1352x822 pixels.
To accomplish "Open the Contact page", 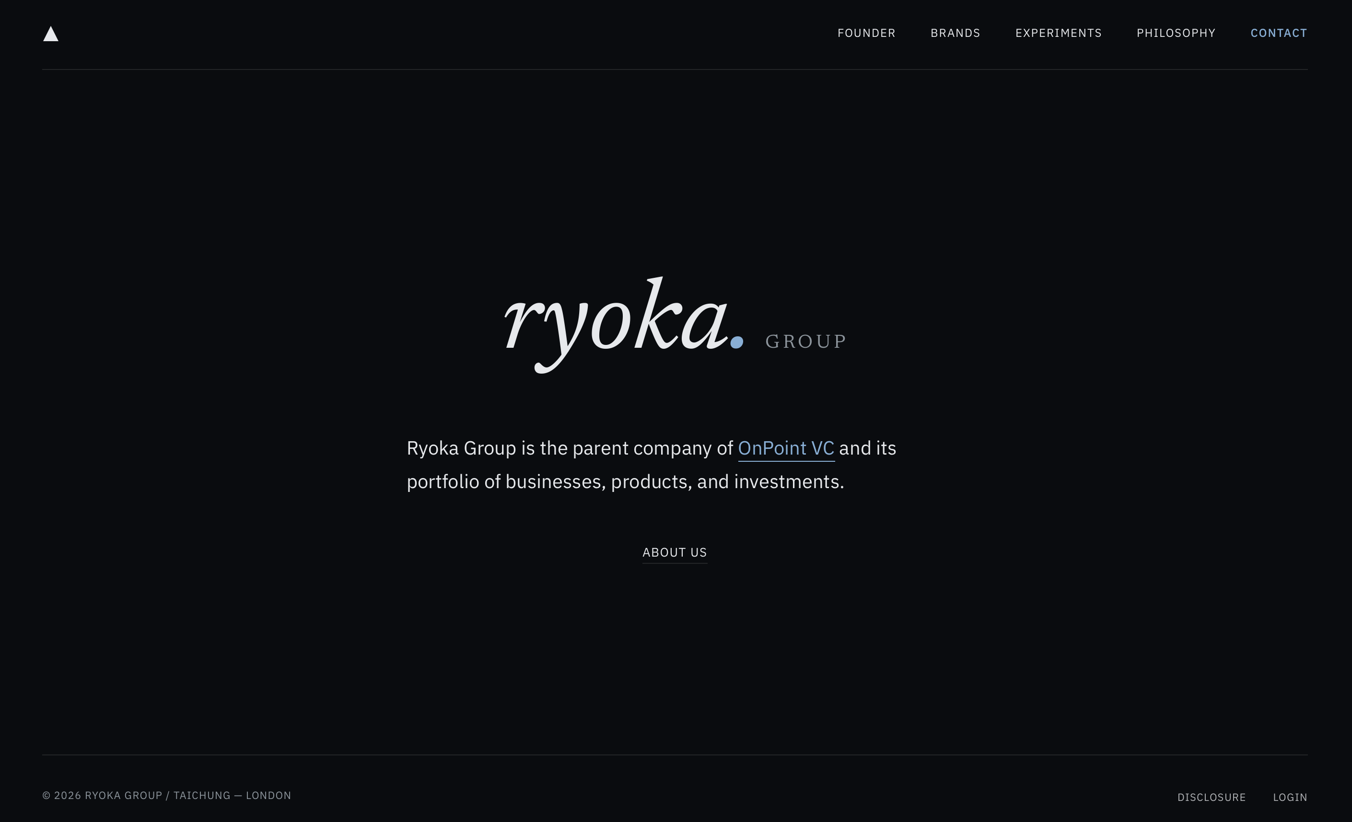I will [x=1279, y=33].
